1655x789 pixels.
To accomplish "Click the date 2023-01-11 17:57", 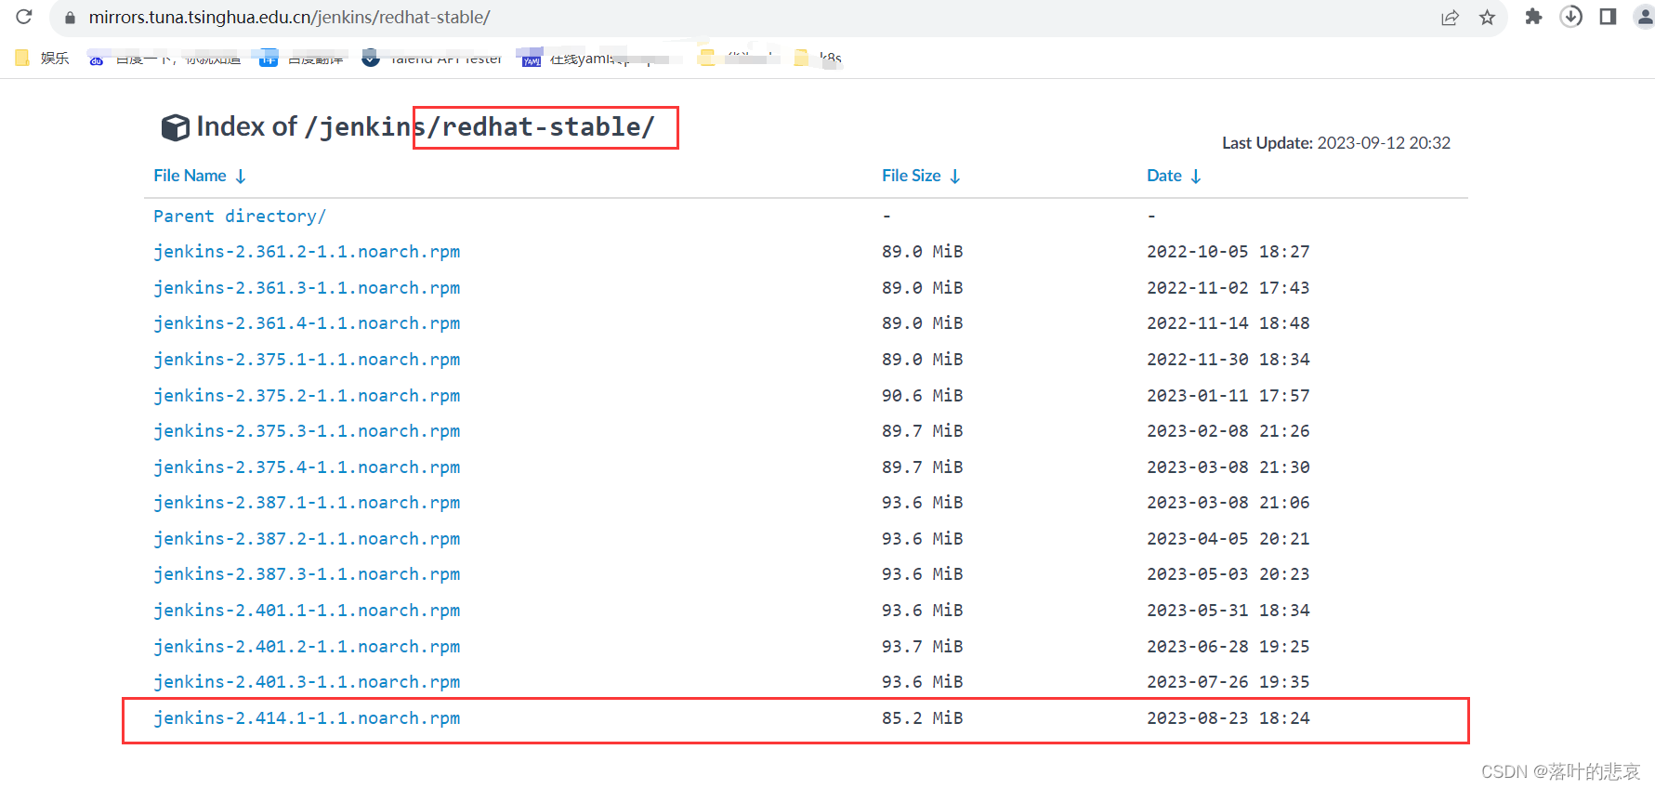I will coord(1228,396).
